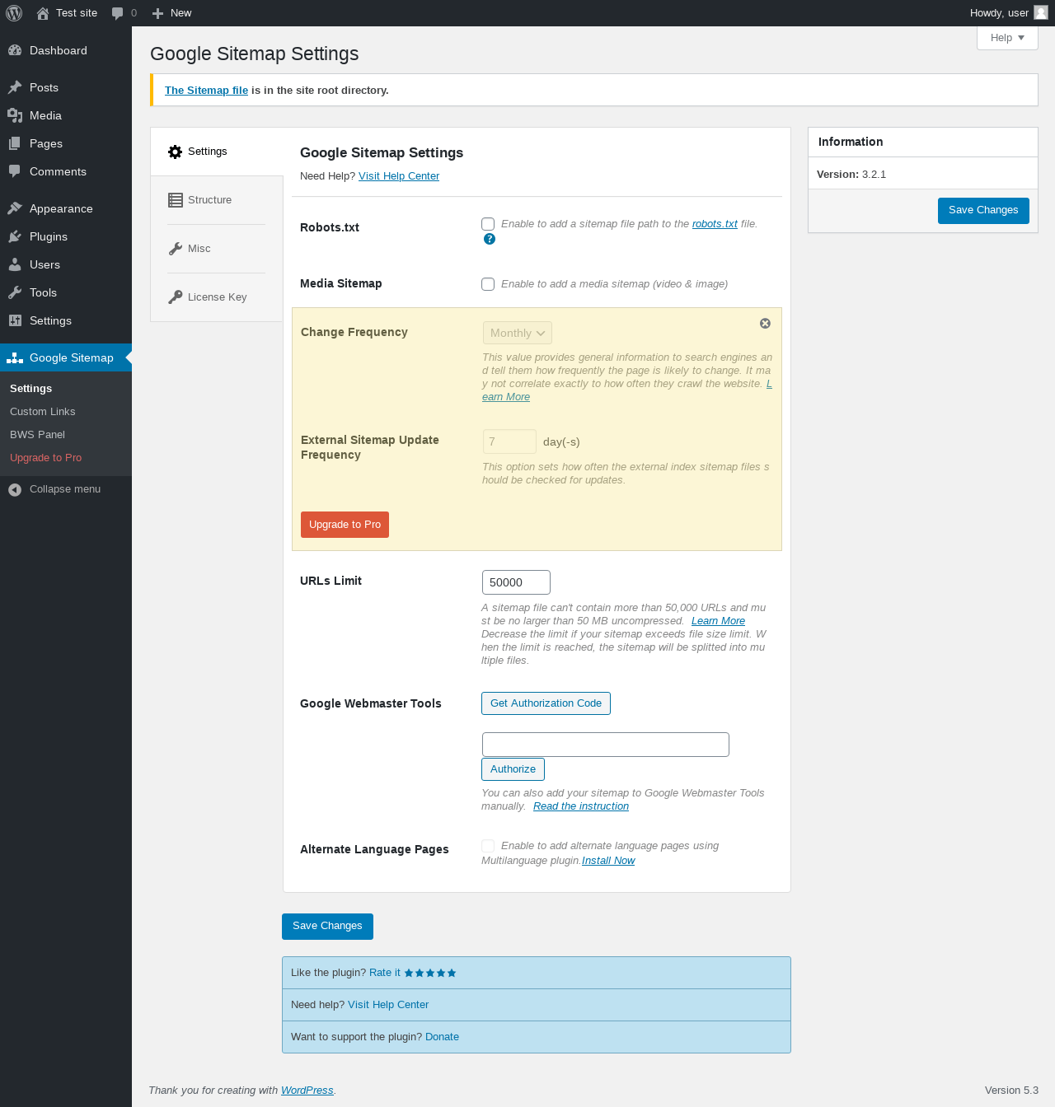
Task: Open the robots.txt link
Action: 715,224
